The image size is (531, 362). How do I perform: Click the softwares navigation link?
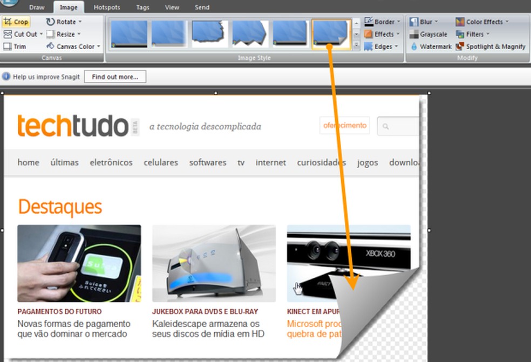208,162
